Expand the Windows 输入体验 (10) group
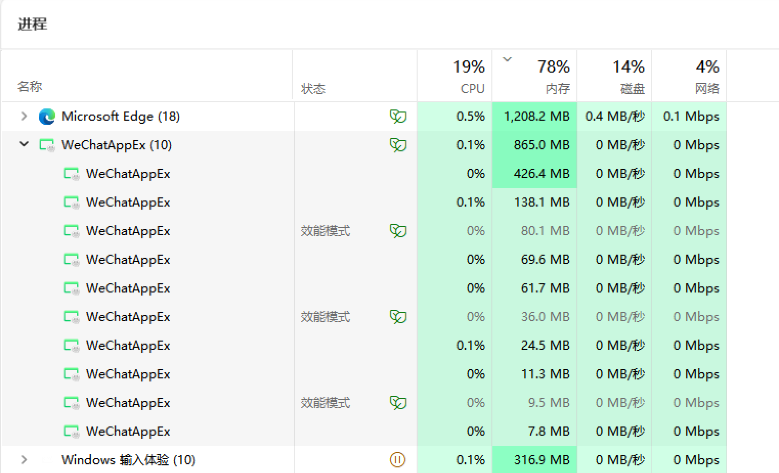This screenshot has height=473, width=779. (x=24, y=460)
